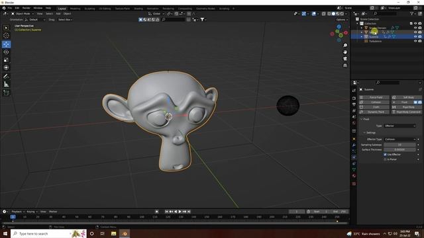This screenshot has width=424, height=238.
Task: Switch perspective/orthographic grid icon
Action: tap(345, 65)
